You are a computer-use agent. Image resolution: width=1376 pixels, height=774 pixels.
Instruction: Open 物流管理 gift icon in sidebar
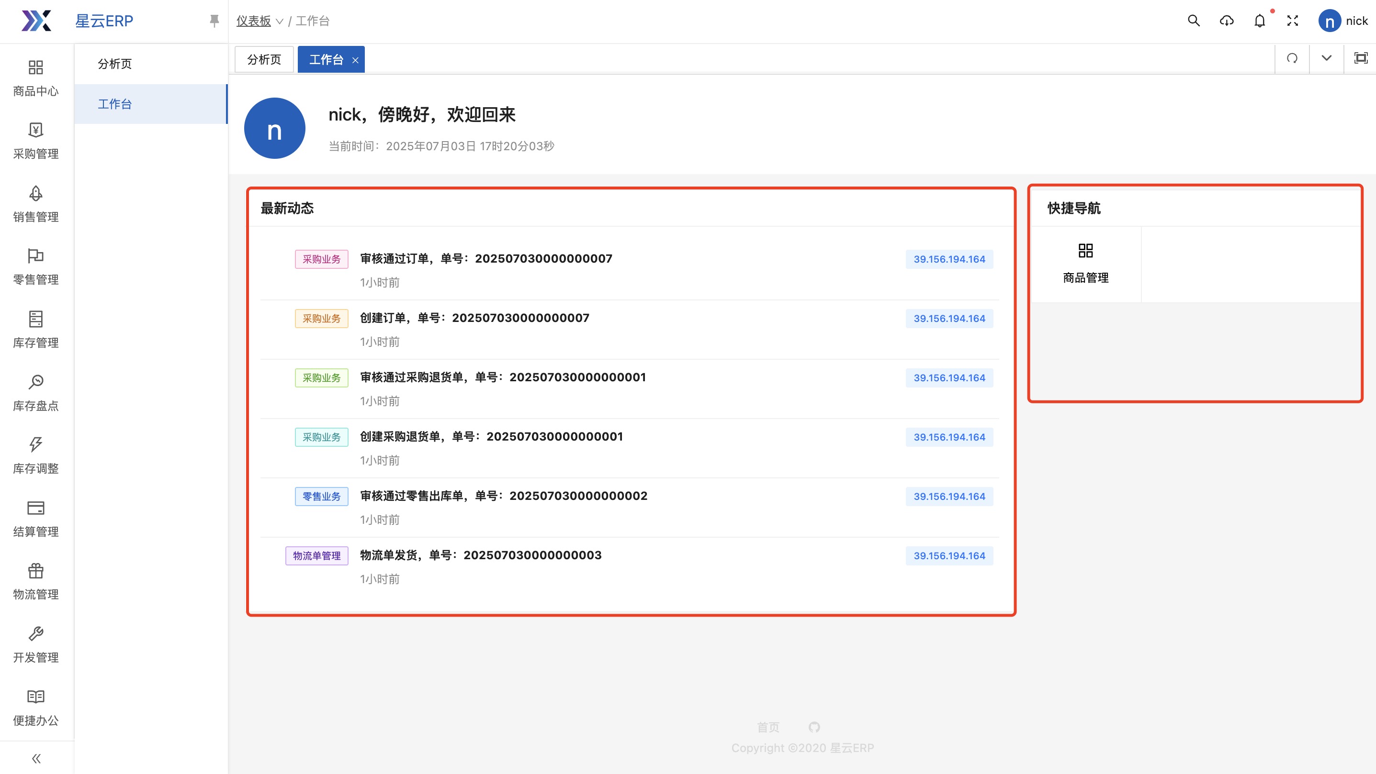pyautogui.click(x=36, y=581)
